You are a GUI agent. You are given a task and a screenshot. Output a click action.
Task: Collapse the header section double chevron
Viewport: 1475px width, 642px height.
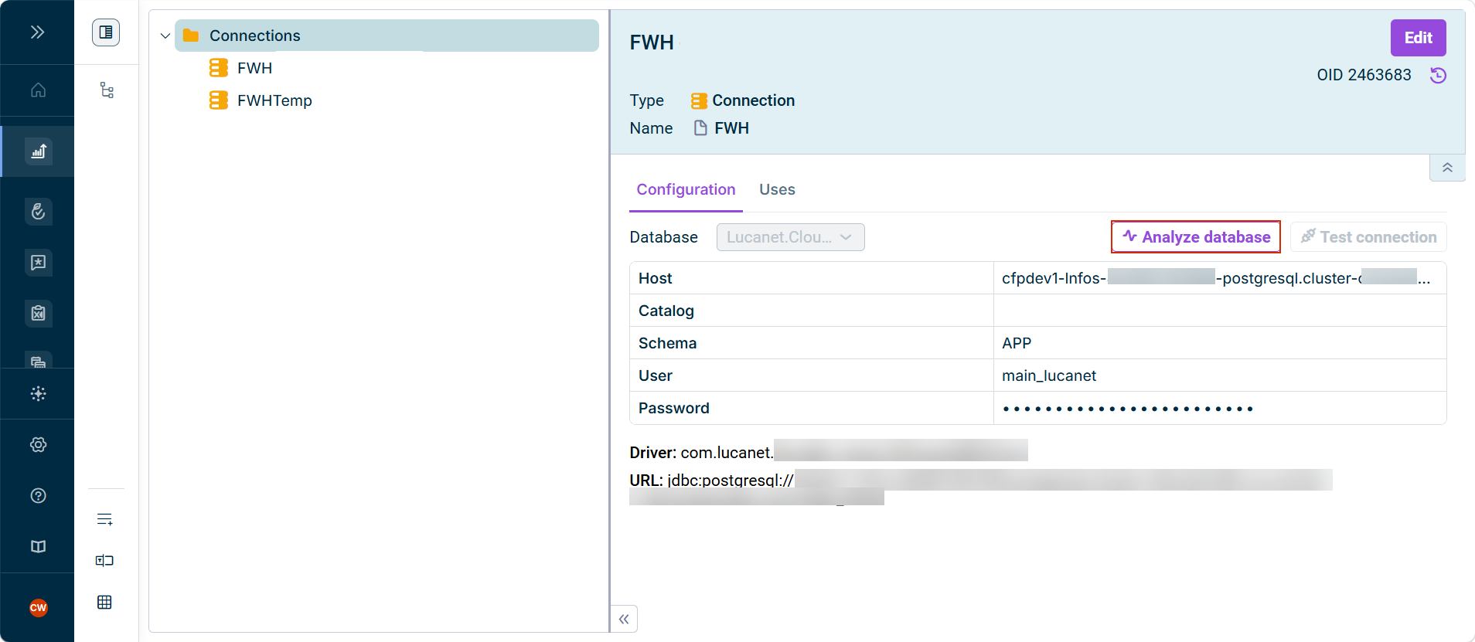click(x=1447, y=168)
